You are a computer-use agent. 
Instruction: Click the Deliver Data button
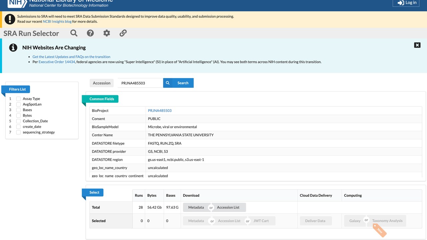[315, 221]
